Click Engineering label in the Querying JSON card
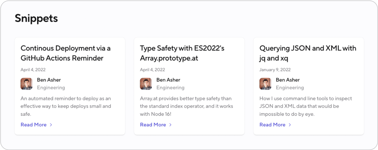Image resolution: width=378 pixels, height=150 pixels. tap(289, 88)
